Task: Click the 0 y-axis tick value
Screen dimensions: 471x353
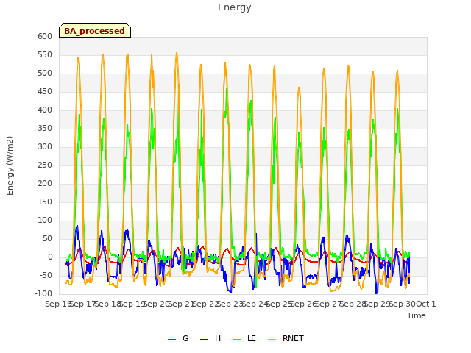Action: pyautogui.click(x=50, y=257)
